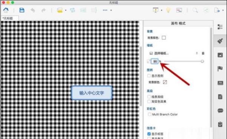The height and width of the screenshot is (139, 227).
Task: Open the Comments speech bubble icon
Action: click(220, 110)
